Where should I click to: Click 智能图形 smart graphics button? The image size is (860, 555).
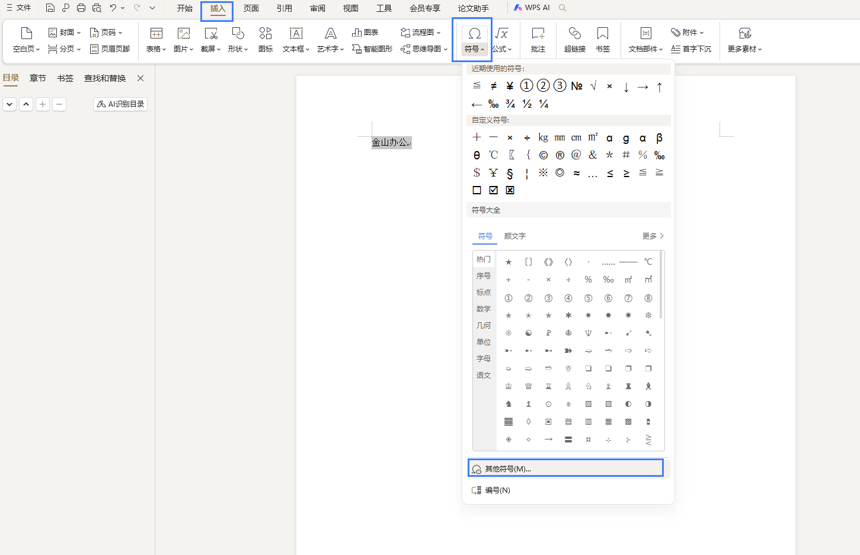pyautogui.click(x=372, y=49)
